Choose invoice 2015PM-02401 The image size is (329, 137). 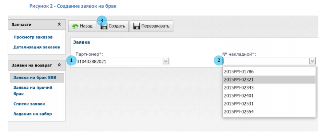[x=269, y=96]
